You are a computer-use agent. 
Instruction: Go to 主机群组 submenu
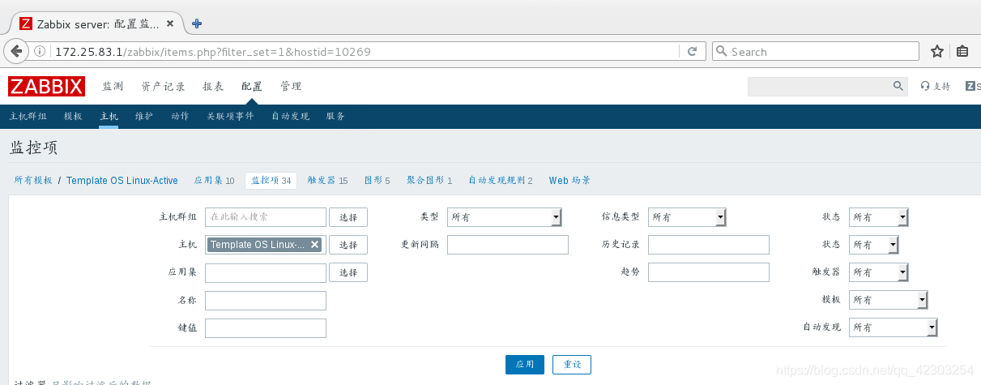[x=28, y=116]
